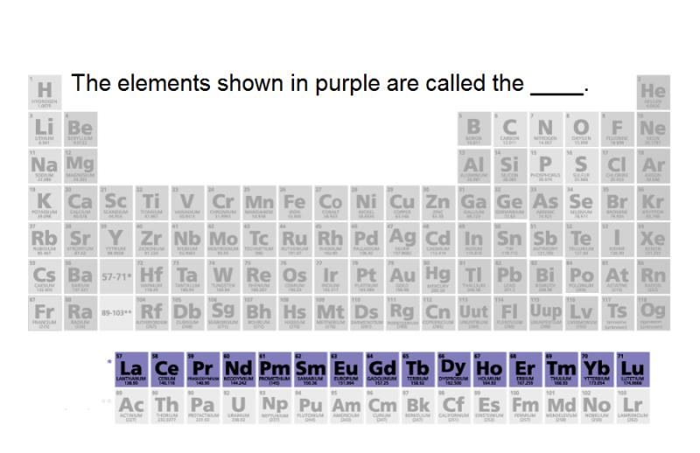The width and height of the screenshot is (700, 453).
Task: Select the Europium (Eu) element tile
Action: click(346, 369)
